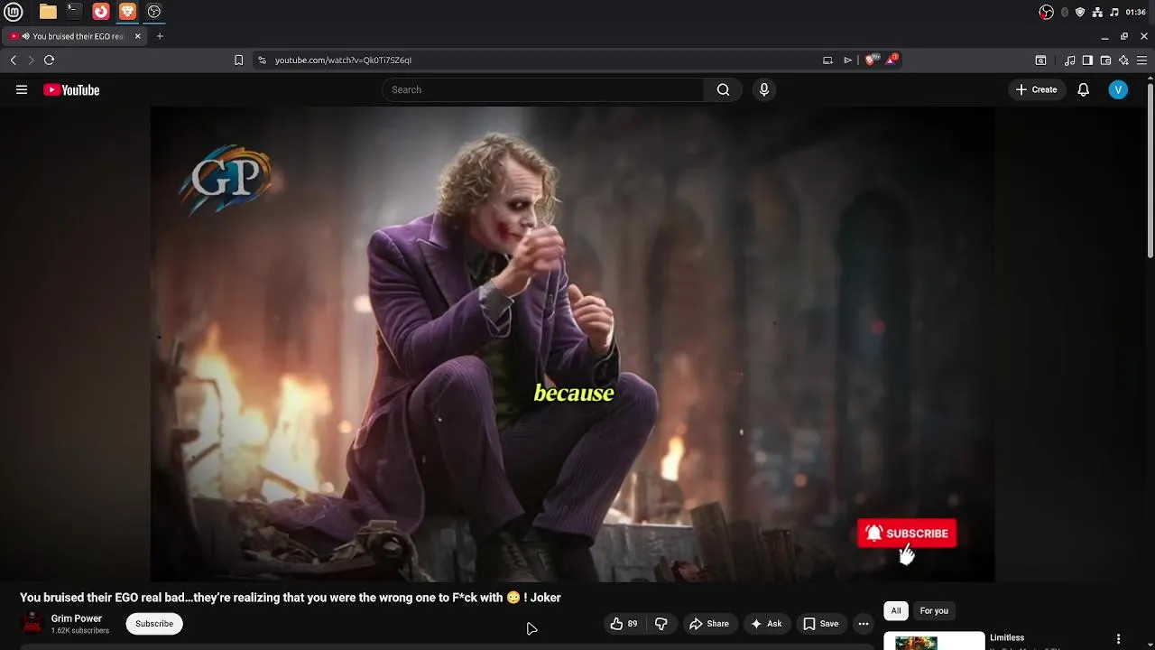Close the YouTube browser tab
This screenshot has width=1155, height=650.
click(138, 36)
